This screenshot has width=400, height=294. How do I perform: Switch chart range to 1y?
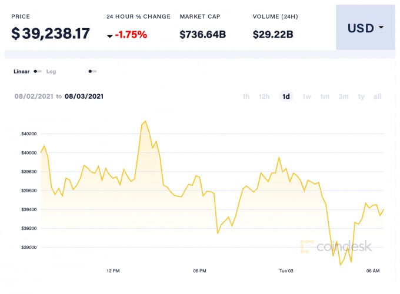361,96
